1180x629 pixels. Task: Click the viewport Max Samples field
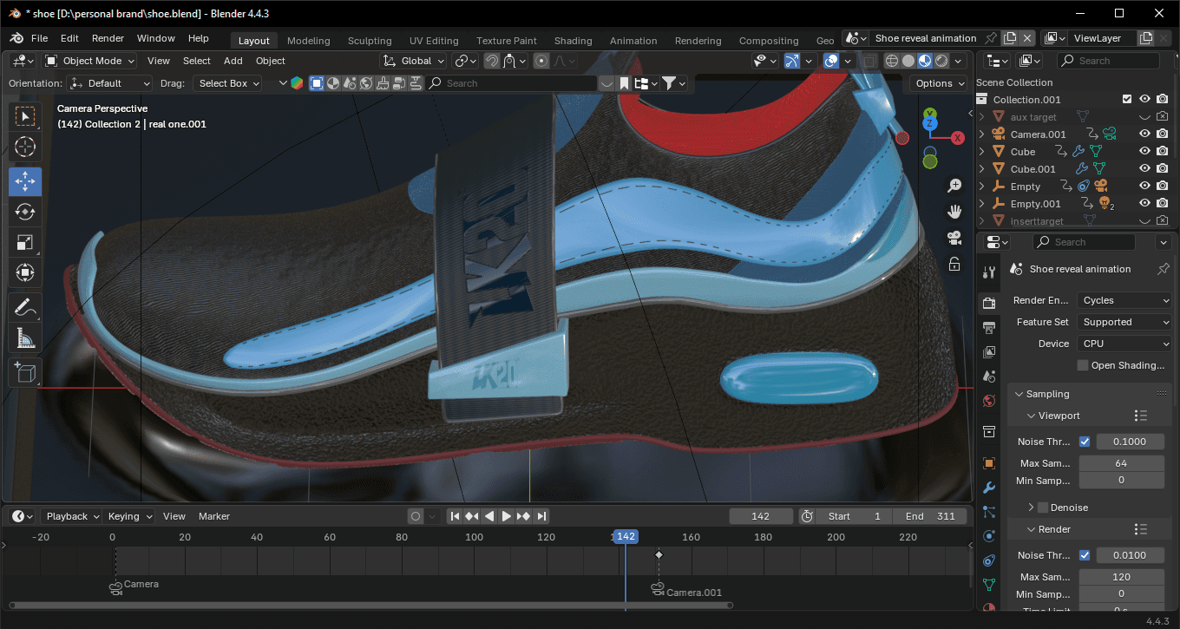[x=1121, y=463]
